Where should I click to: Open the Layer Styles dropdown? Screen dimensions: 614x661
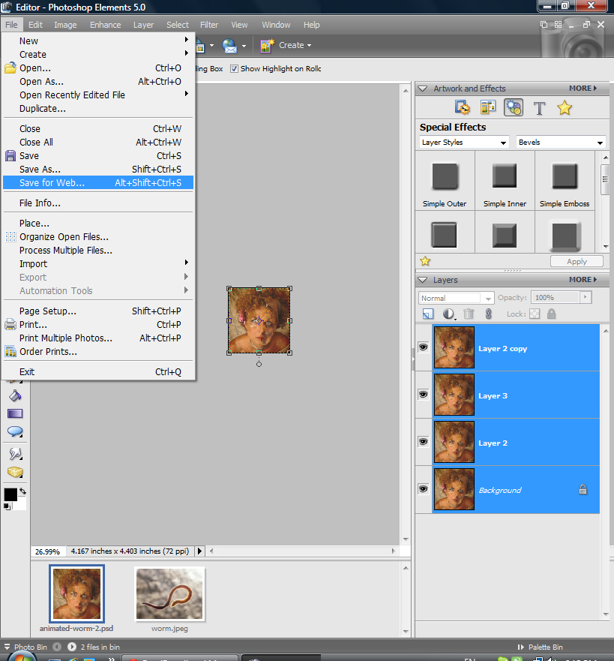[x=464, y=143]
